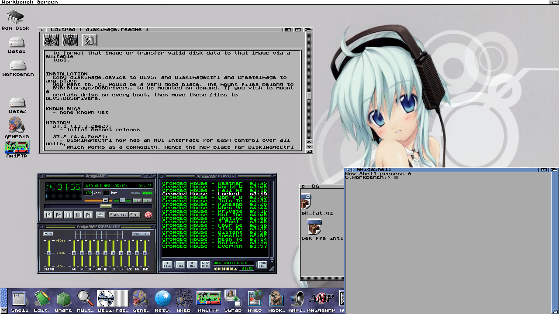559x314 pixels.
Task: Stop playback in AmigaAMP
Action: (x=79, y=215)
